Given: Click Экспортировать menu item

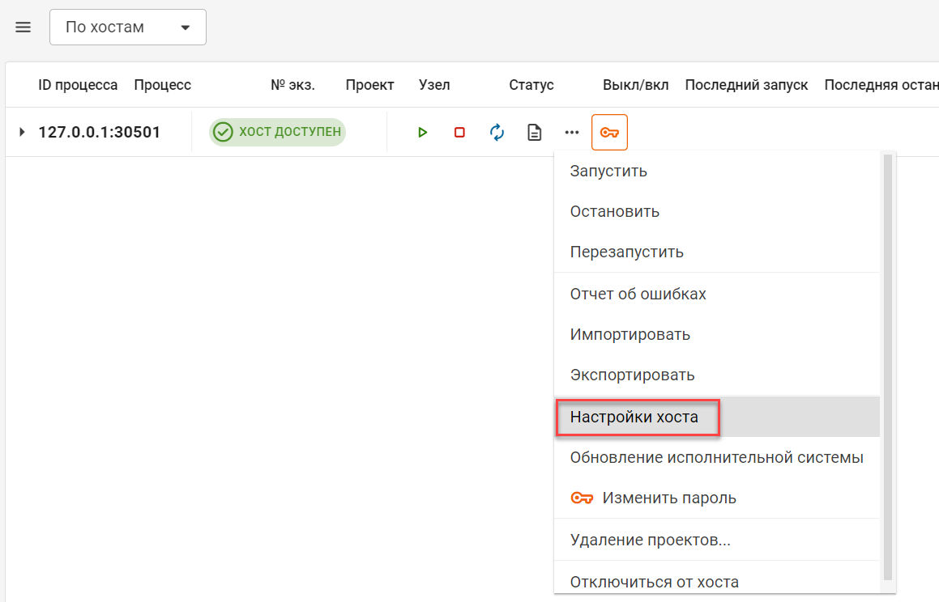Looking at the screenshot, I should [632, 375].
